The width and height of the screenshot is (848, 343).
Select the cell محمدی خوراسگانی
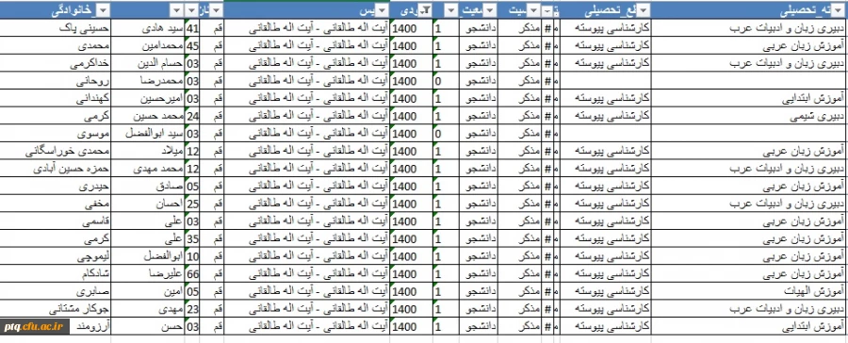click(x=68, y=152)
